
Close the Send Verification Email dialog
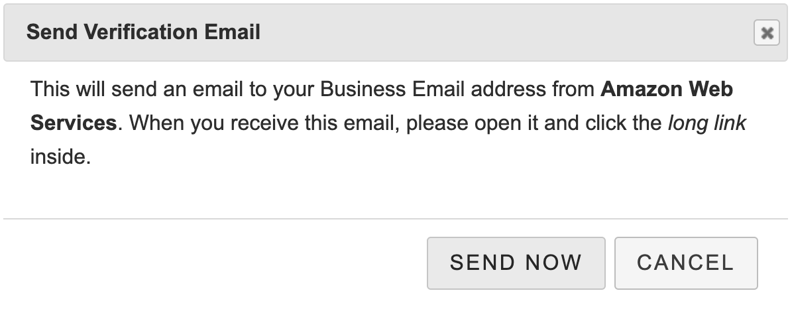coord(766,32)
